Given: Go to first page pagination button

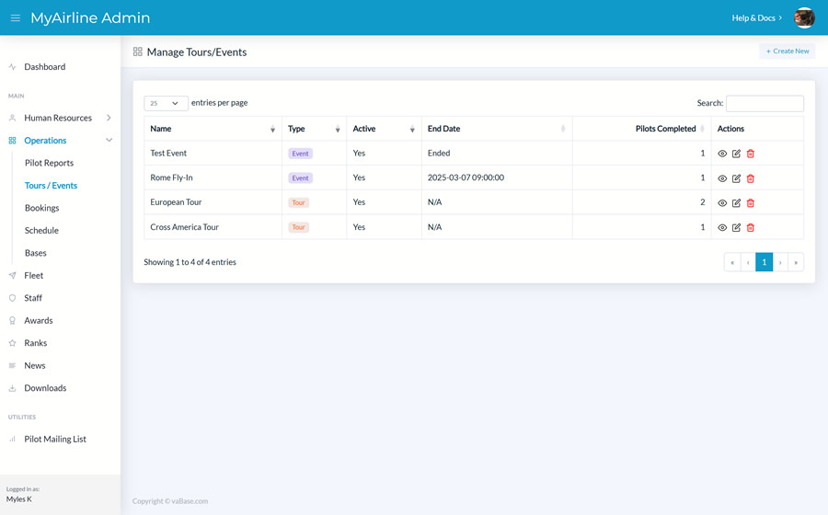Looking at the screenshot, I should tap(732, 262).
